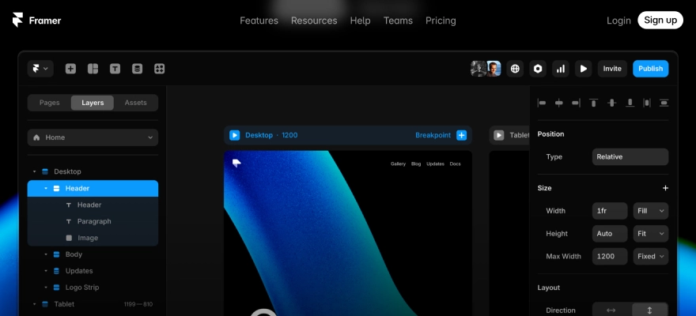696x316 pixels.
Task: Select vertical layout direction
Action: coord(649,310)
